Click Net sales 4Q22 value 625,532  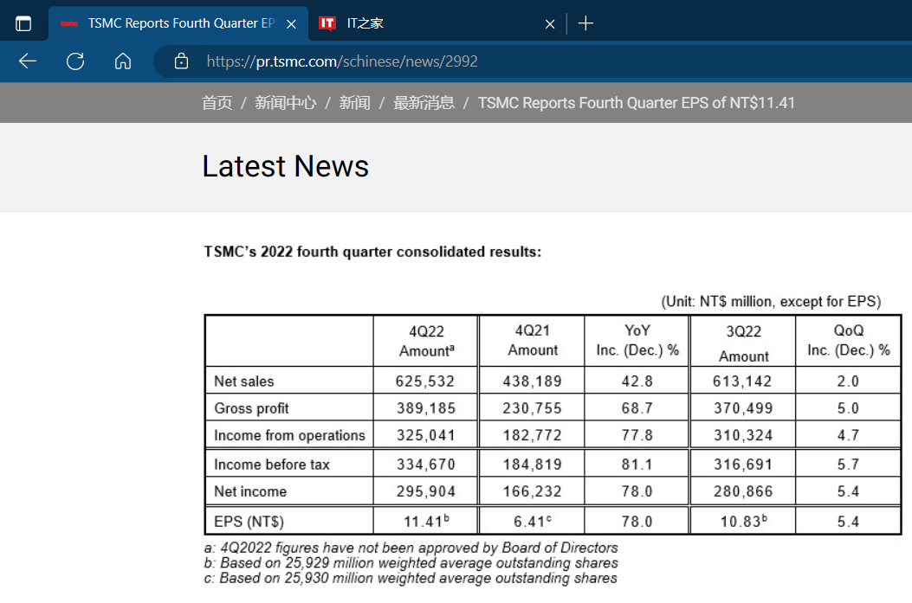(425, 381)
